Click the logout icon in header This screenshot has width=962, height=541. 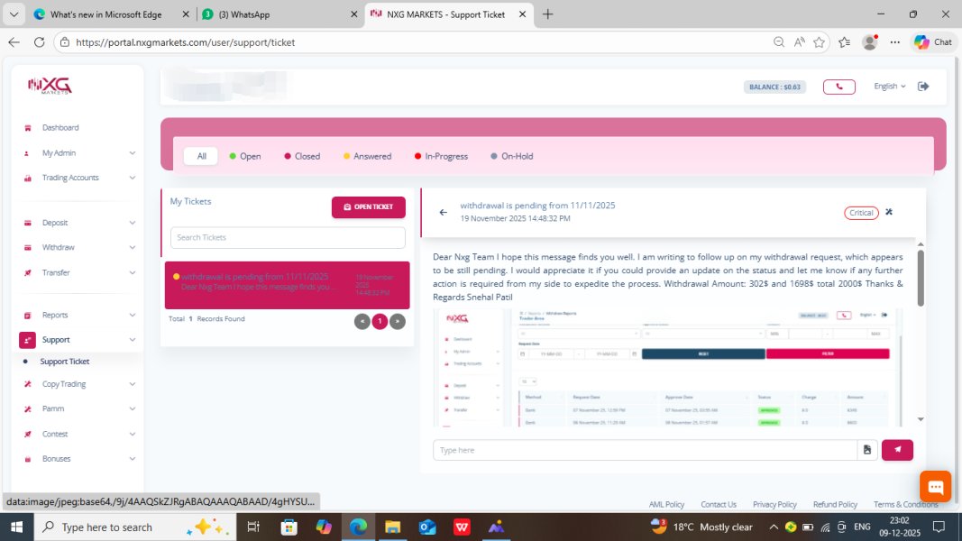point(923,87)
